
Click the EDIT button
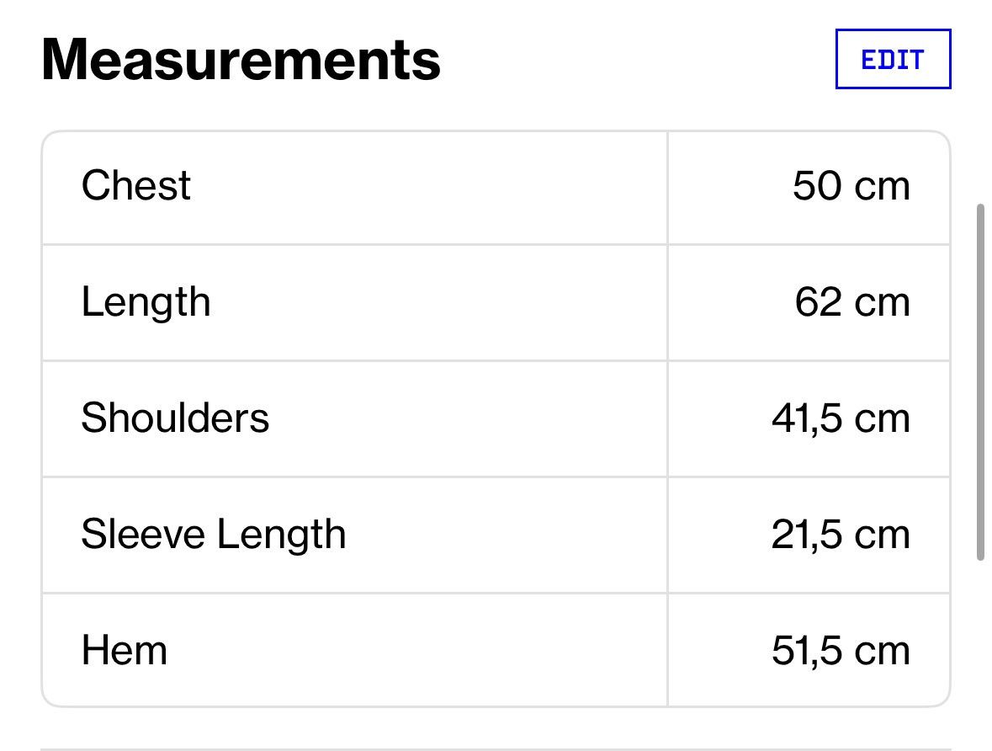coord(893,59)
